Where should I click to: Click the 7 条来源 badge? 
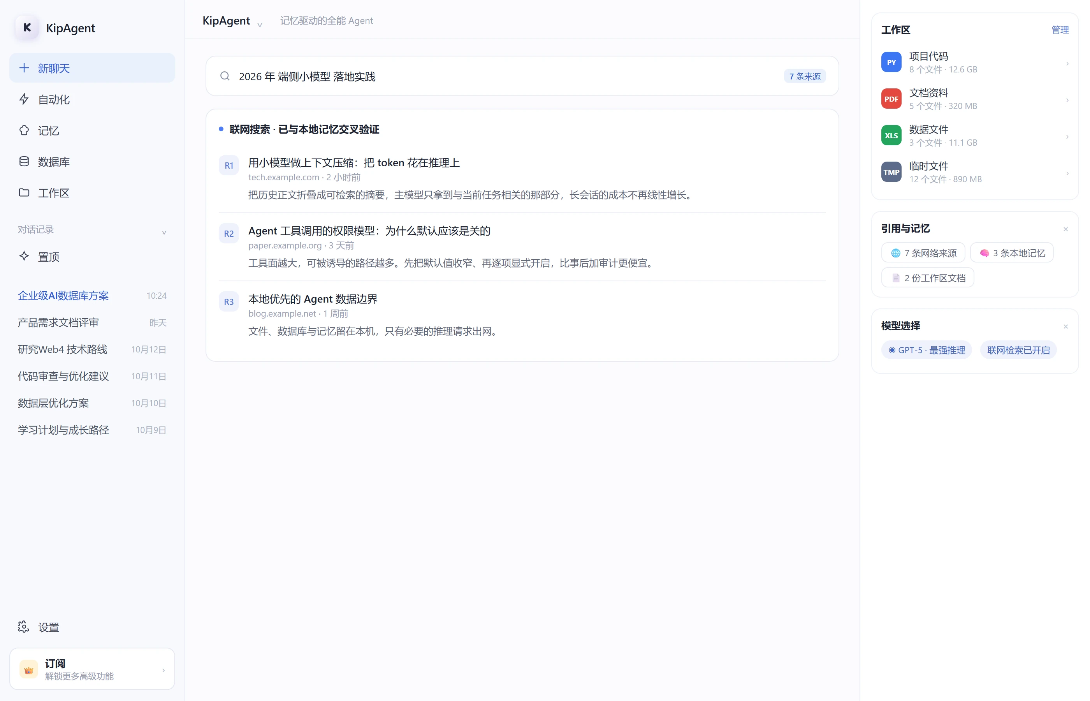click(804, 76)
